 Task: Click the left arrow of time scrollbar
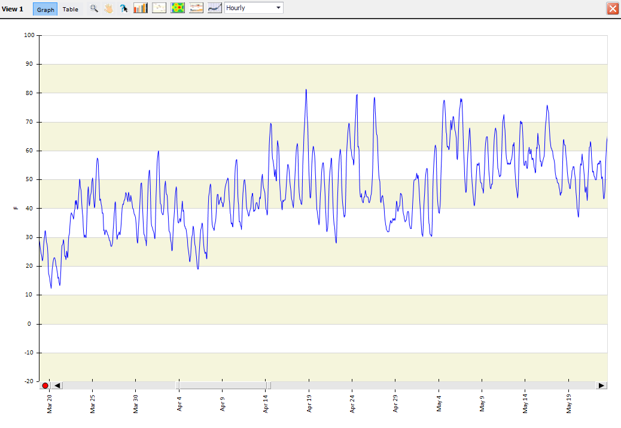click(x=57, y=386)
